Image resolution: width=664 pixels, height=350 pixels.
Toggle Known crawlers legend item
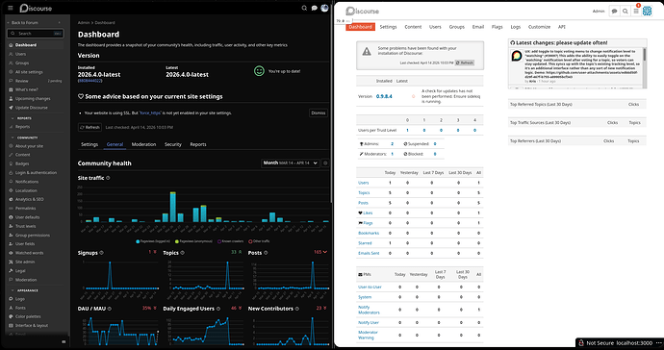click(x=231, y=241)
